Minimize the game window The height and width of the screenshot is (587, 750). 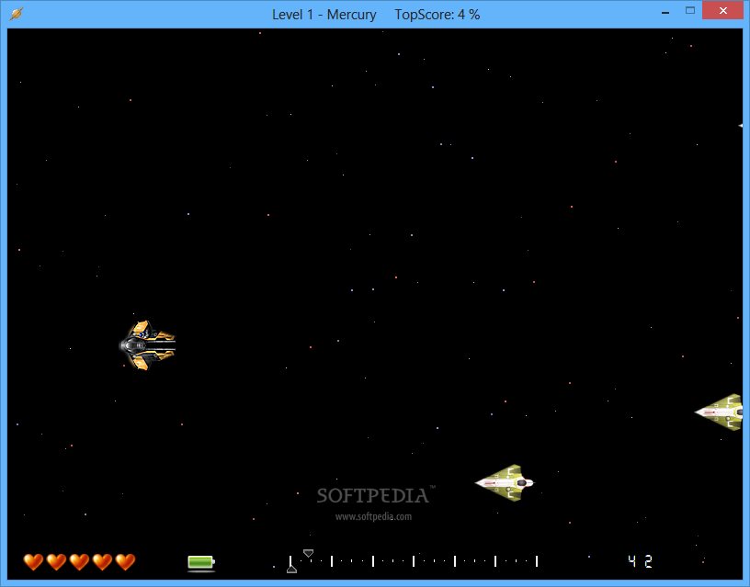pyautogui.click(x=665, y=11)
